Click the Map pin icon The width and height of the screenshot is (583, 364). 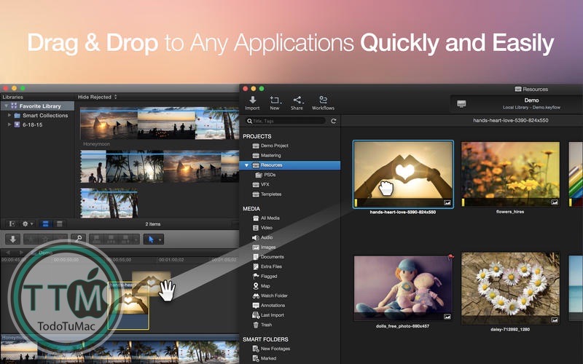tap(256, 285)
